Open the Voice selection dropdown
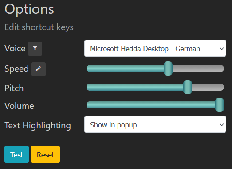232x169 pixels. coord(155,48)
